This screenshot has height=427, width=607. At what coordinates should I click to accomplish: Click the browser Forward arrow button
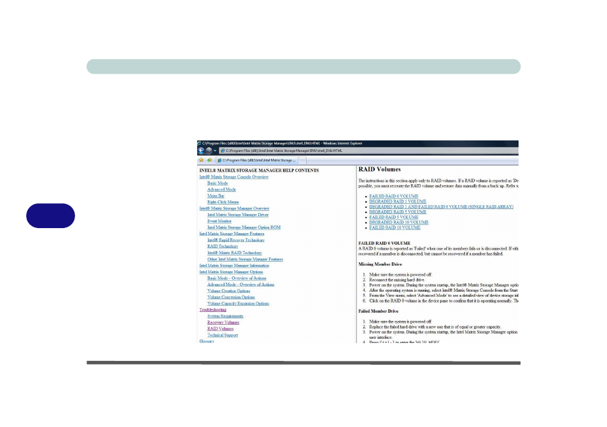click(209, 151)
